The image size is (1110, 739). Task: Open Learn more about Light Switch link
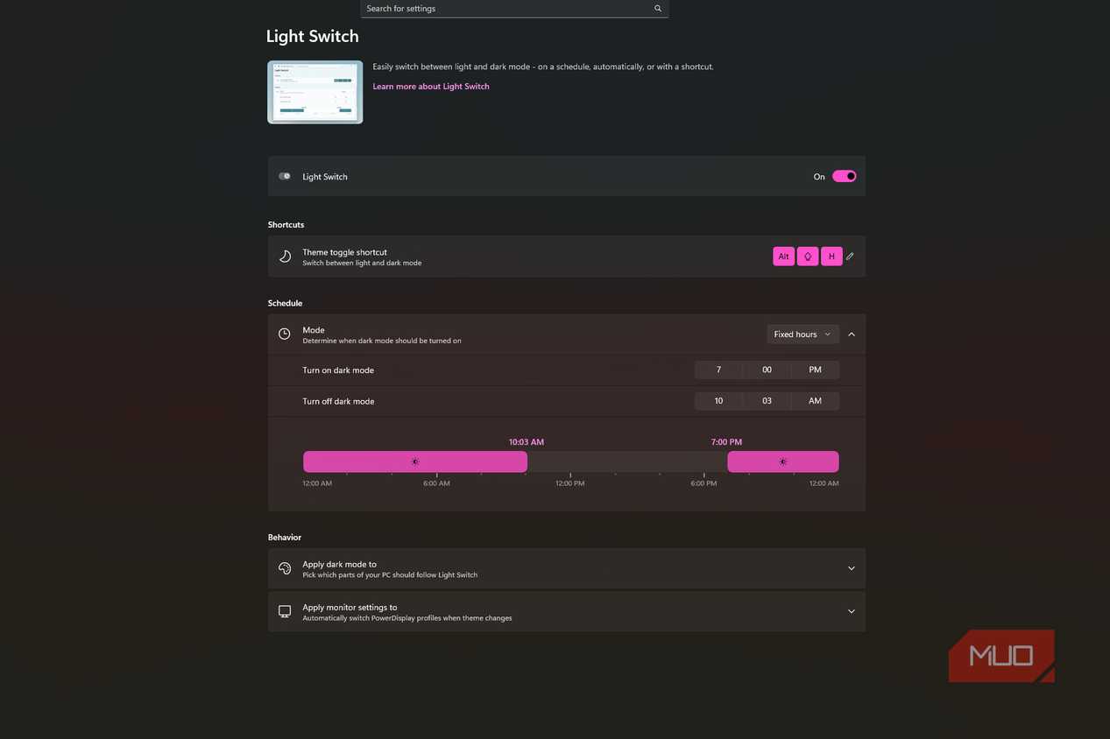431,87
